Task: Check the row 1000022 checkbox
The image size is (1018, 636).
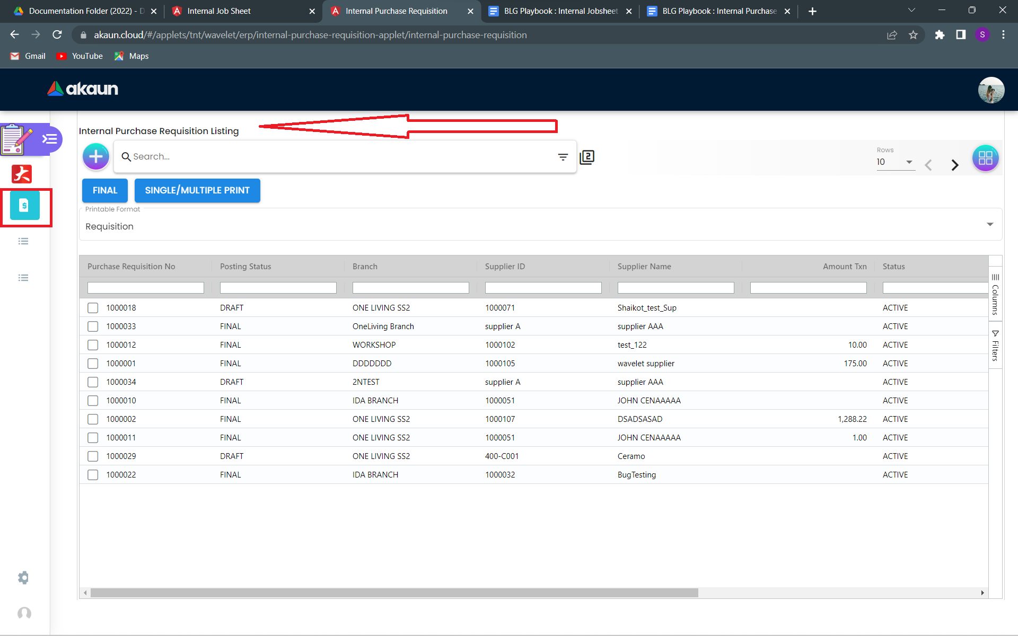Action: [93, 475]
